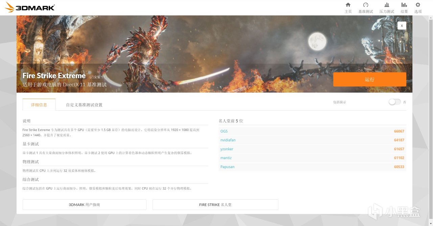
Task: Open Options (选项) gear icon
Action: pyautogui.click(x=418, y=5)
